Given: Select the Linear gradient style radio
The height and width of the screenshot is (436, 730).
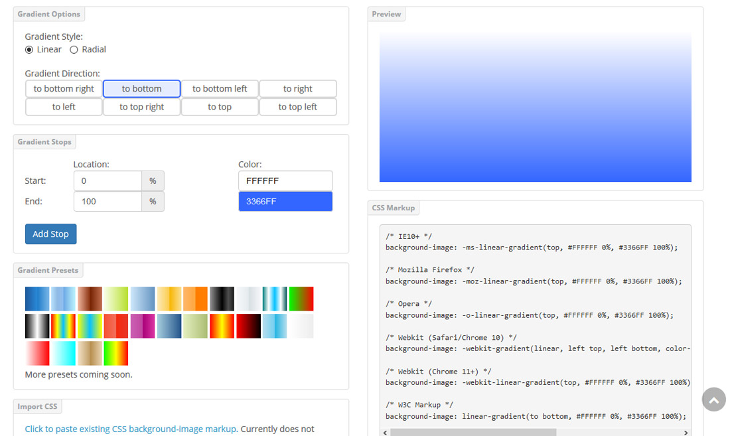Looking at the screenshot, I should click(x=29, y=50).
